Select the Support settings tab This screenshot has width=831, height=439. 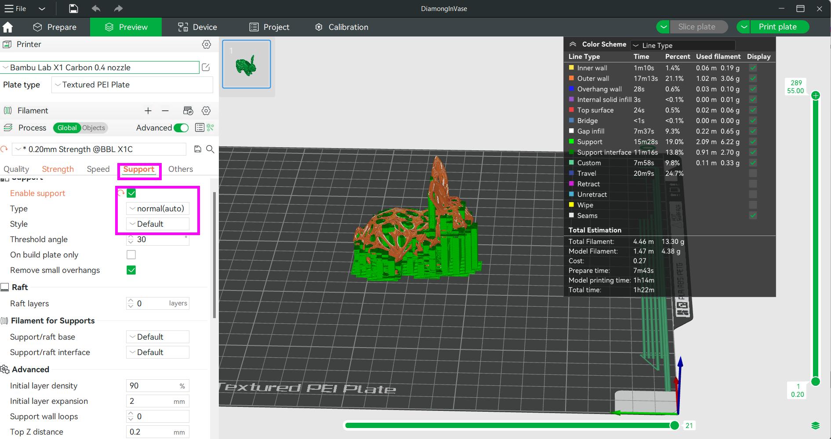tap(139, 170)
